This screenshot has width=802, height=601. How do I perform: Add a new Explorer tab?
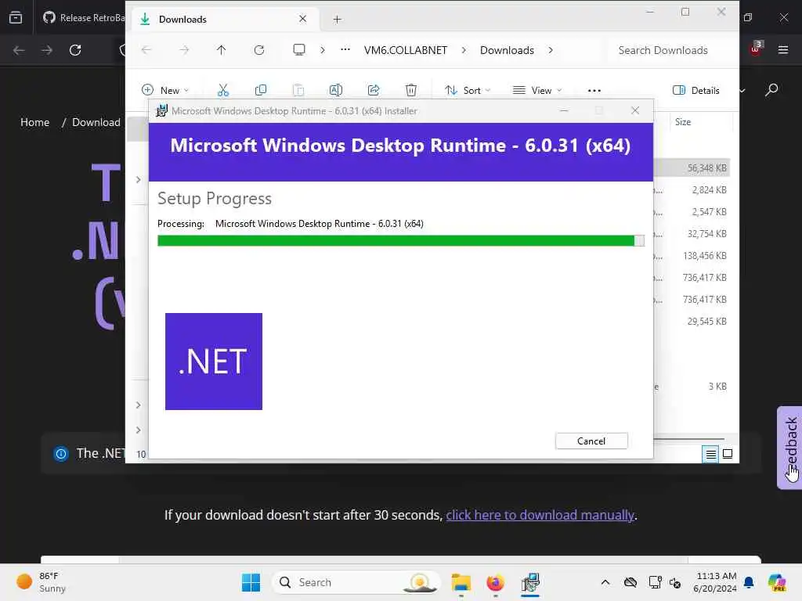[337, 20]
